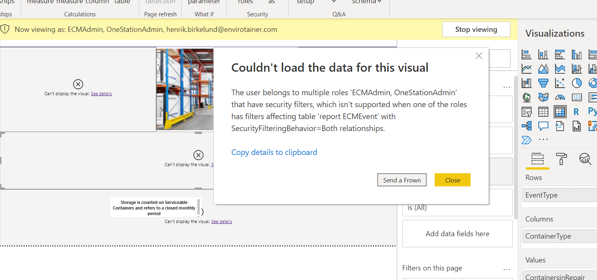Switch to the Fields well tab
Viewport: 597px width, 280px height.
[x=537, y=159]
